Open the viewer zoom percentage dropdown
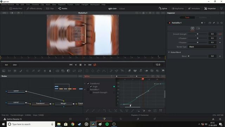The height and width of the screenshot is (127, 225). (5, 13)
